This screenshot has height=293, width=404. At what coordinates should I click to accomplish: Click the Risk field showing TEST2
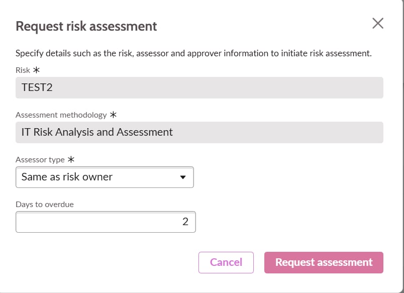click(199, 87)
